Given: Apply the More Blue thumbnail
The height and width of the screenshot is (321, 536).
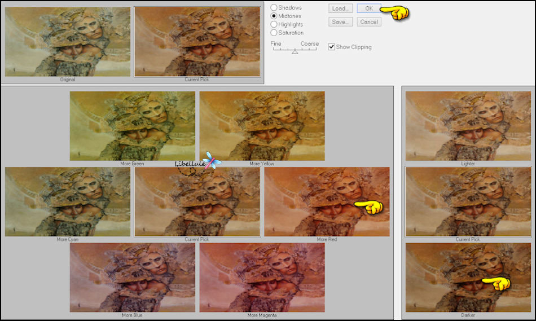Looking at the screenshot, I should (x=132, y=278).
